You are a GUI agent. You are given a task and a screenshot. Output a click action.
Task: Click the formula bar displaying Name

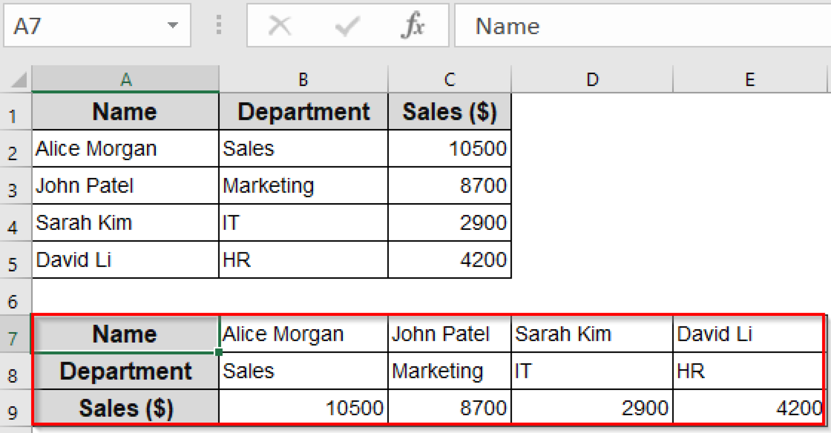609,26
